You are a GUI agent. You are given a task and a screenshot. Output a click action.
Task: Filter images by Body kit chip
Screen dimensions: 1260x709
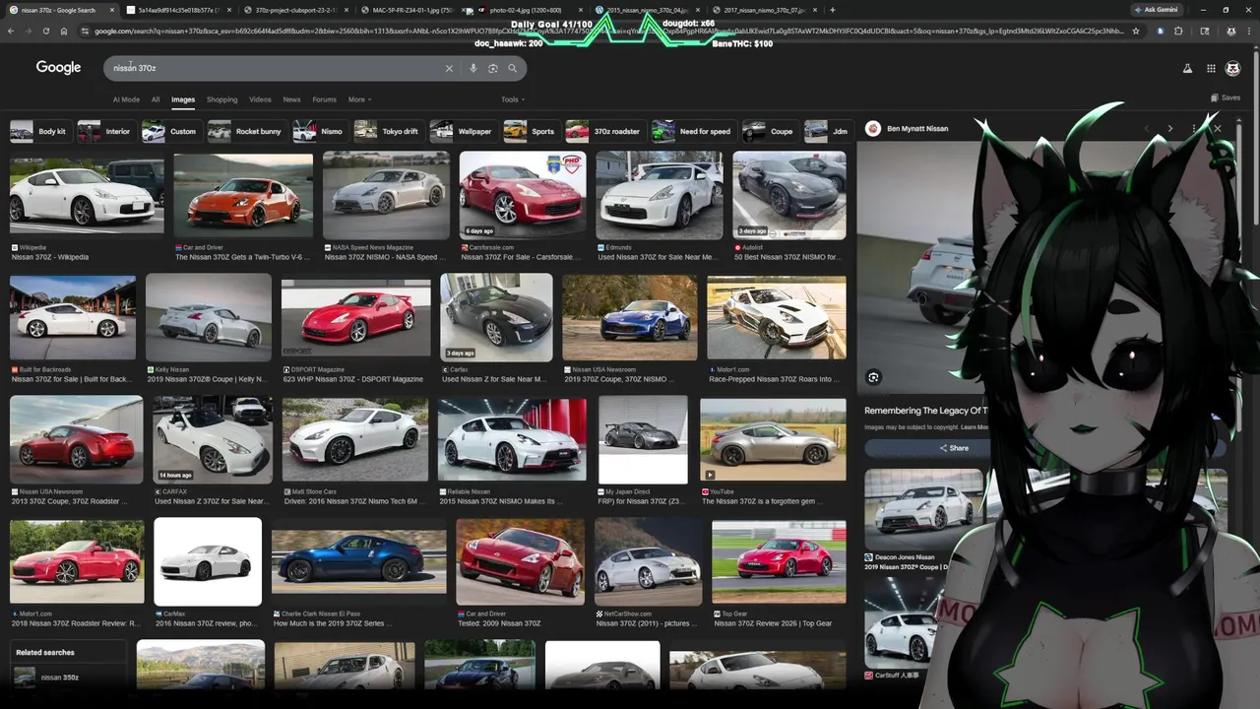pyautogui.click(x=39, y=131)
